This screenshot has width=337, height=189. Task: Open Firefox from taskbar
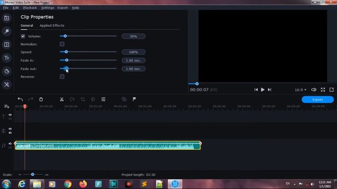83,184
